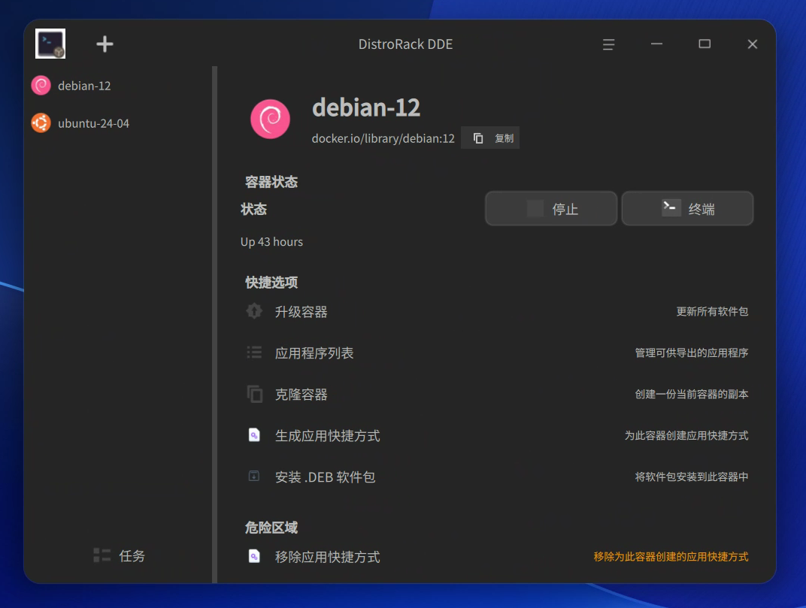Click the docker.io/library/debian:12 image text

click(383, 138)
